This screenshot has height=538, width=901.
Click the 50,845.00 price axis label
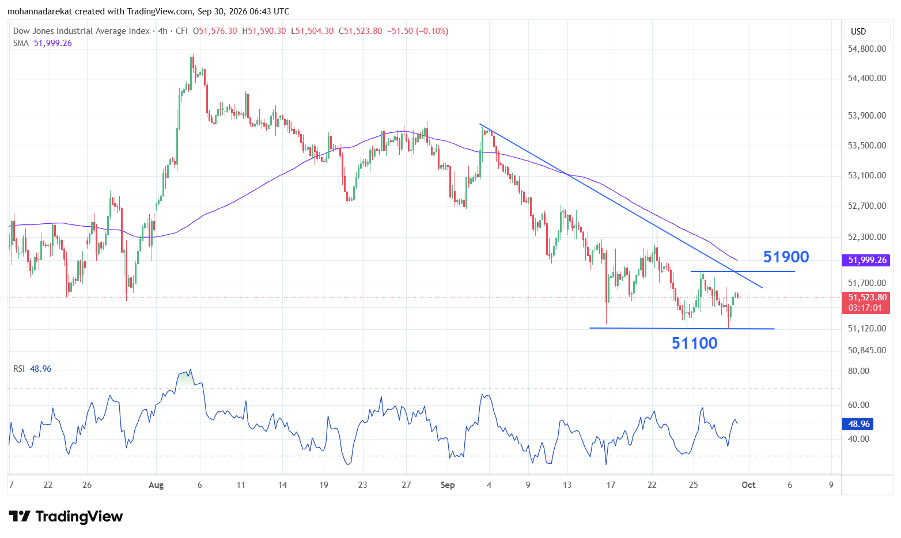point(867,350)
